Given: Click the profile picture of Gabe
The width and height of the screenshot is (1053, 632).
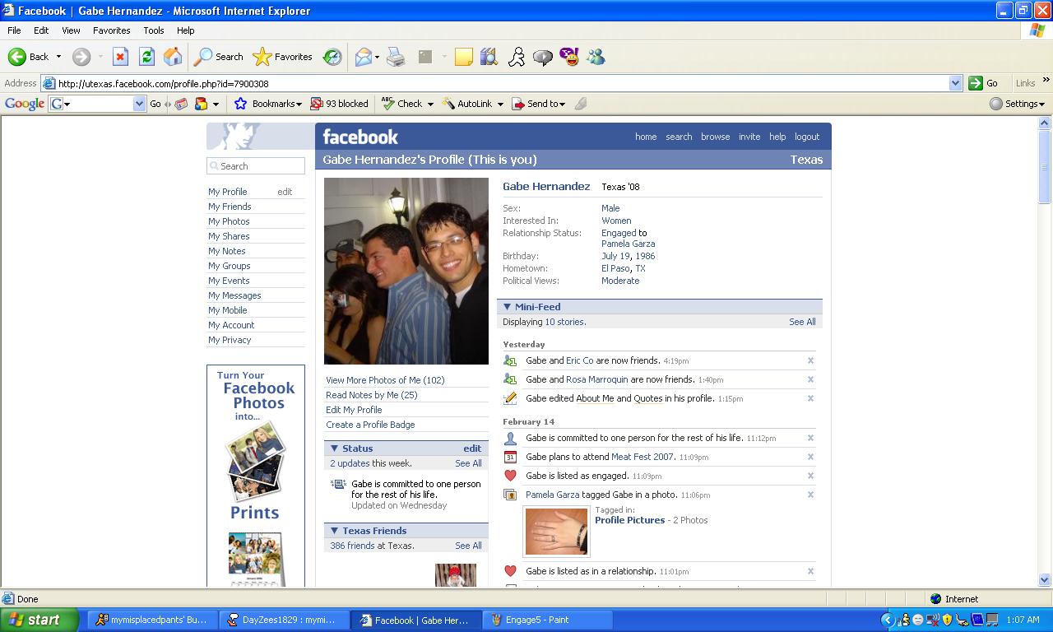Looking at the screenshot, I should (406, 272).
